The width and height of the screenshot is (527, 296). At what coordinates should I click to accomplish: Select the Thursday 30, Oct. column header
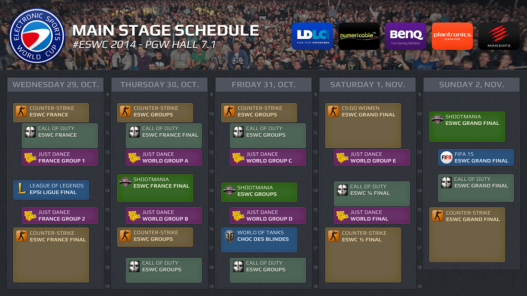tap(160, 85)
